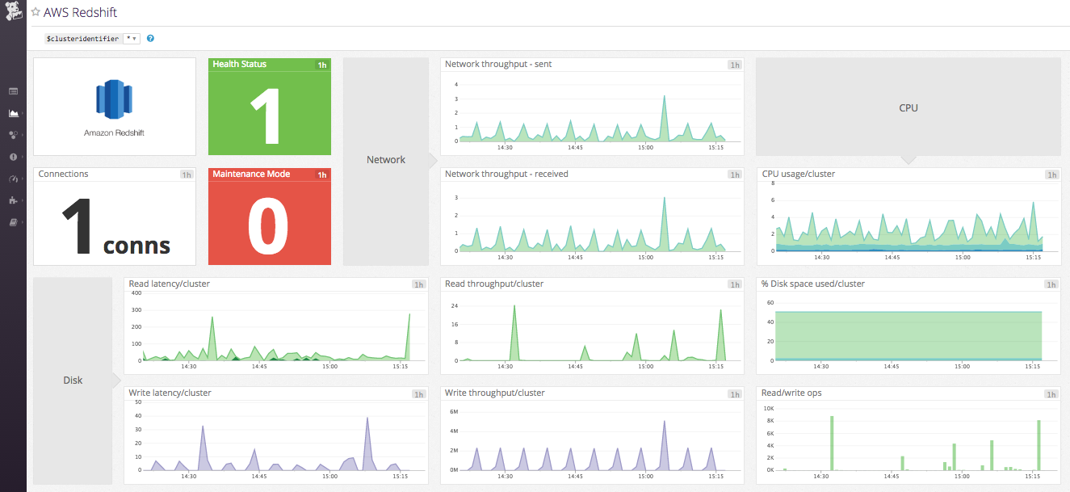Open the Infrastructure icon in the sidebar

(x=13, y=137)
